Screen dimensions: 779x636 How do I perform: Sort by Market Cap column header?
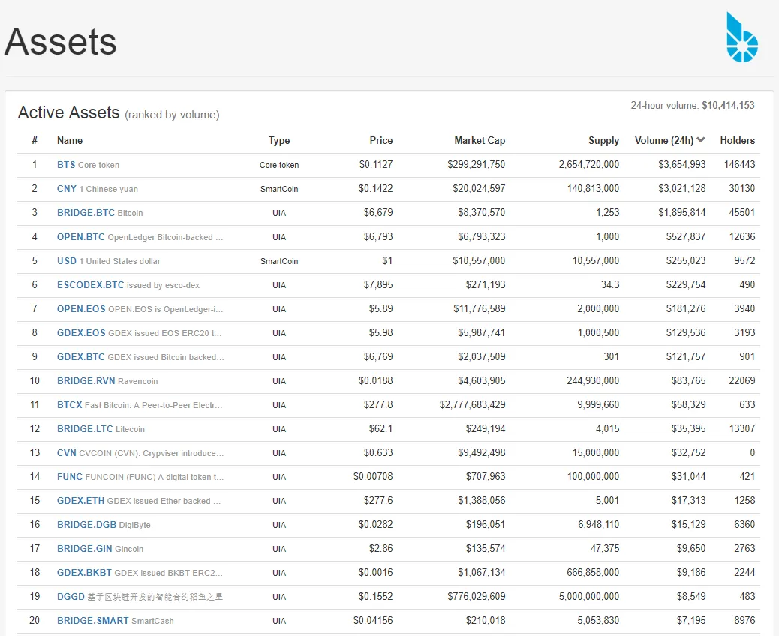480,140
